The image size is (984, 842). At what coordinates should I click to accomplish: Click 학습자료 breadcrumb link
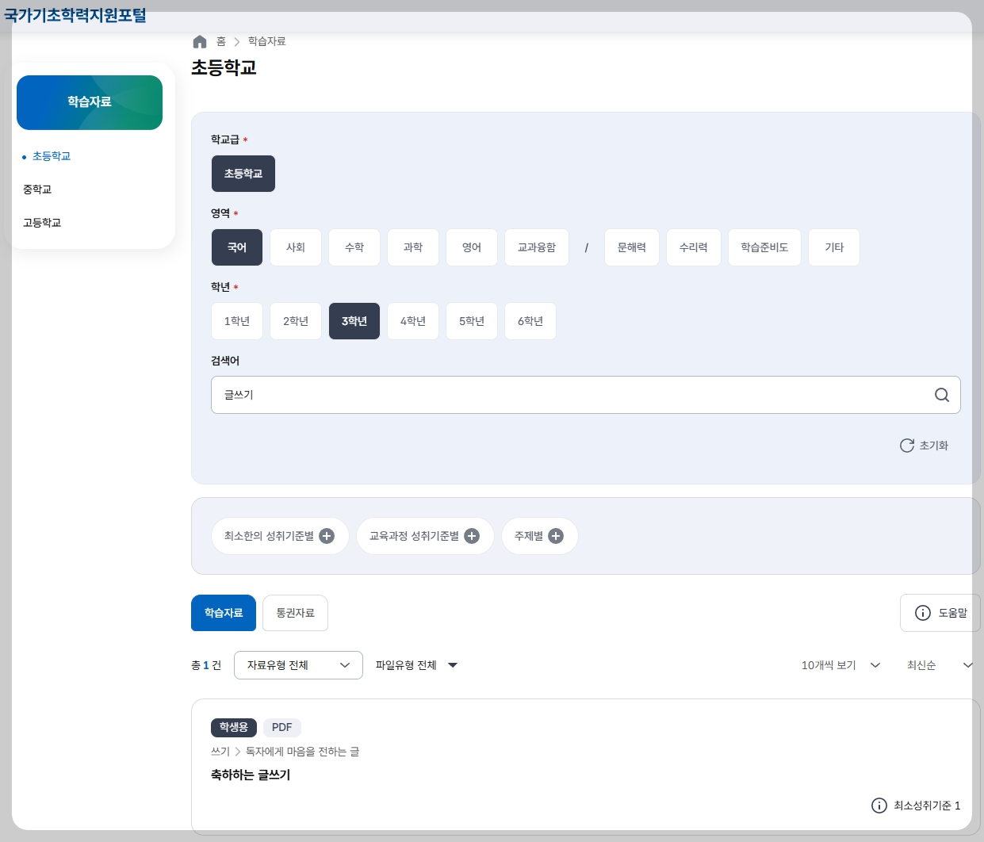(266, 41)
